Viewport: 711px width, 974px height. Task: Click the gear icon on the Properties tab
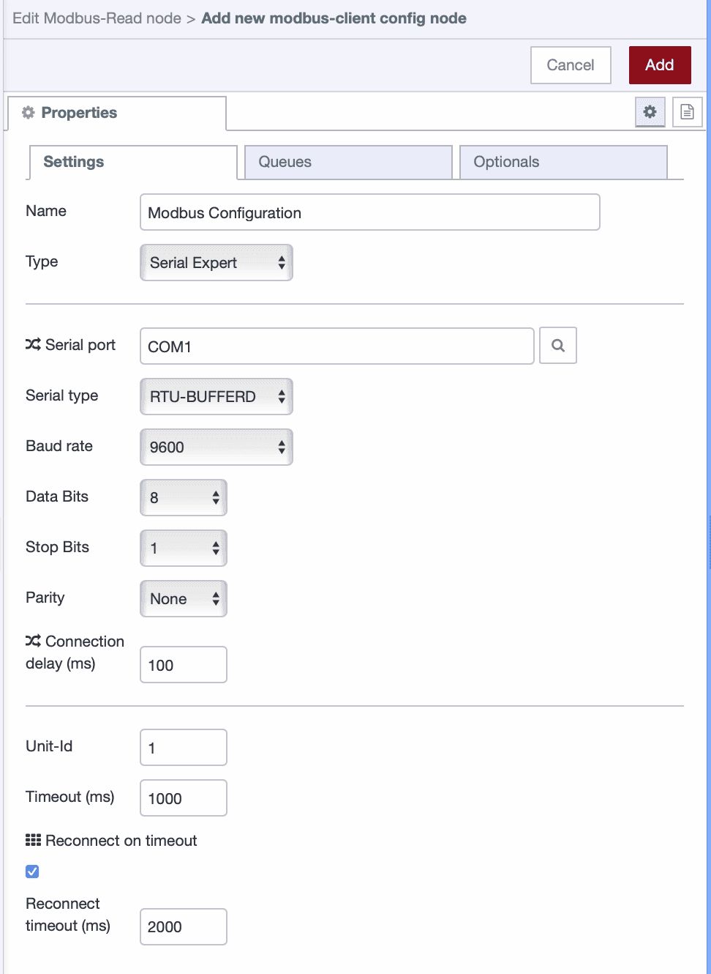28,112
